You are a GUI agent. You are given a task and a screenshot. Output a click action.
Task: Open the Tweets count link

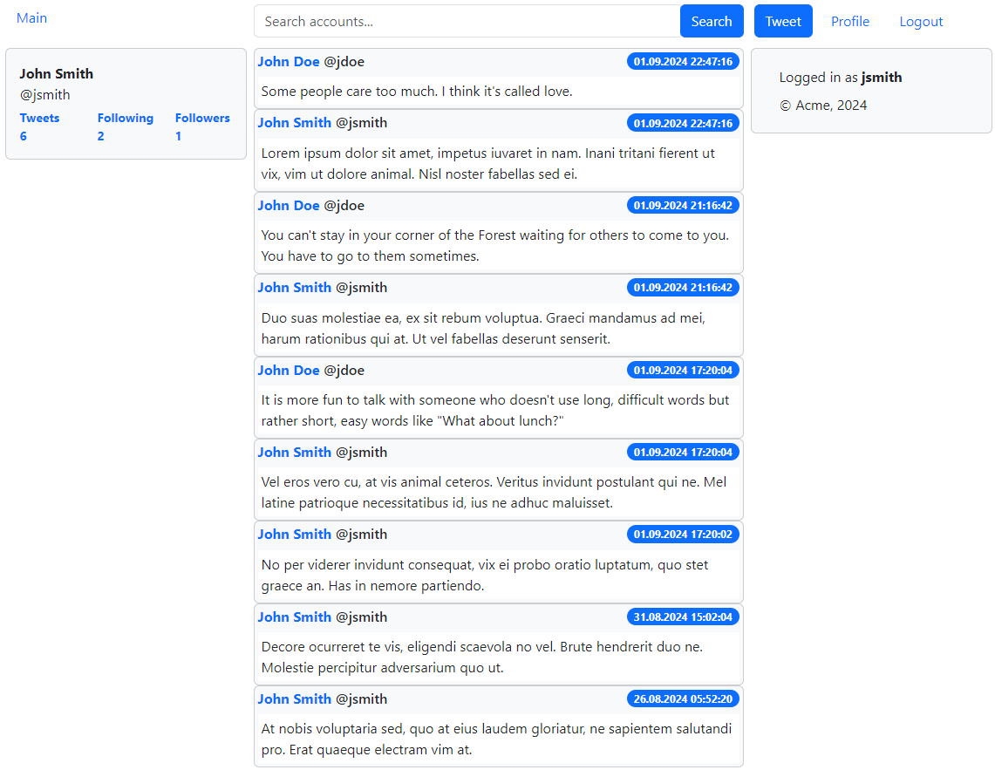[x=39, y=127]
